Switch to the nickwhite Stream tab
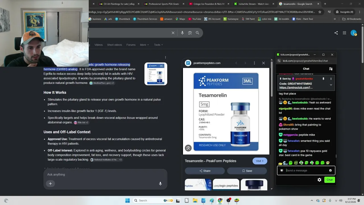The image size is (364, 205). tap(254, 4)
